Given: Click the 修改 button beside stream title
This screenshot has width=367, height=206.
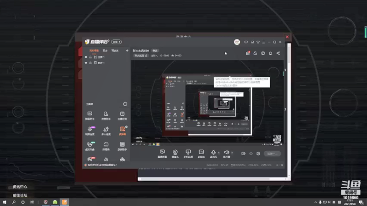Looking at the screenshot, I should coord(155,51).
